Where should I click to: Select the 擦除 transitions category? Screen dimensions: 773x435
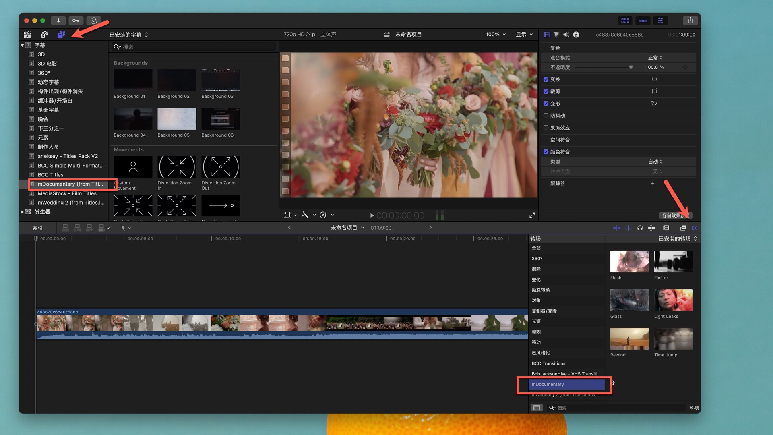coord(566,269)
